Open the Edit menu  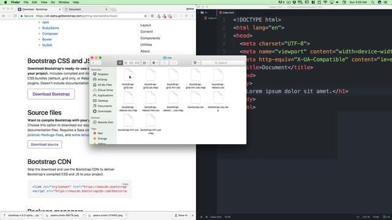tap(34, 2)
